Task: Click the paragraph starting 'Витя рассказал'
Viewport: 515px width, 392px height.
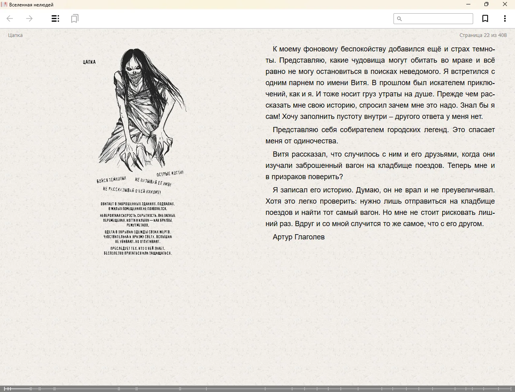Action: (380, 165)
